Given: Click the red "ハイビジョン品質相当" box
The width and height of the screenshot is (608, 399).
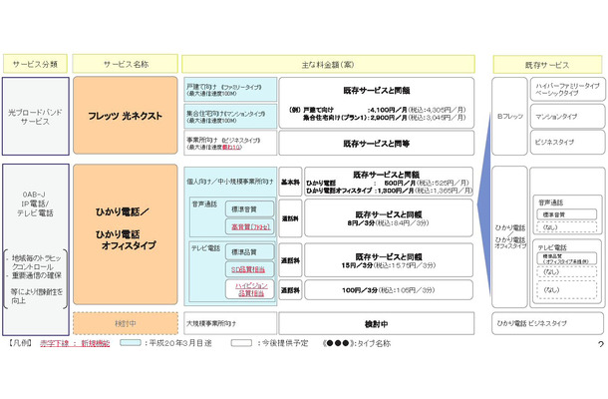Looking at the screenshot, I should [x=250, y=289].
